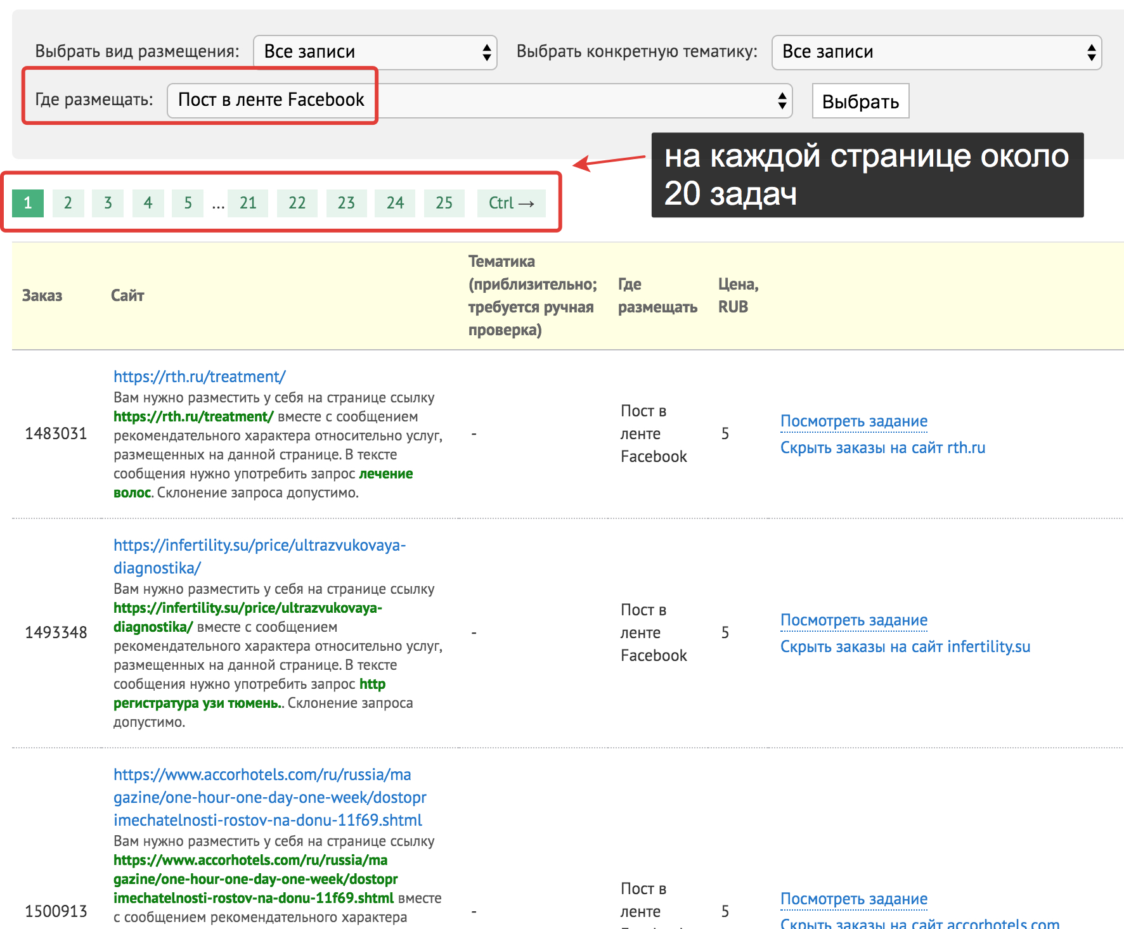This screenshot has height=929, width=1124.
Task: Click 'Скрыть заказы на сайт rth.ru'
Action: pyautogui.click(x=882, y=448)
